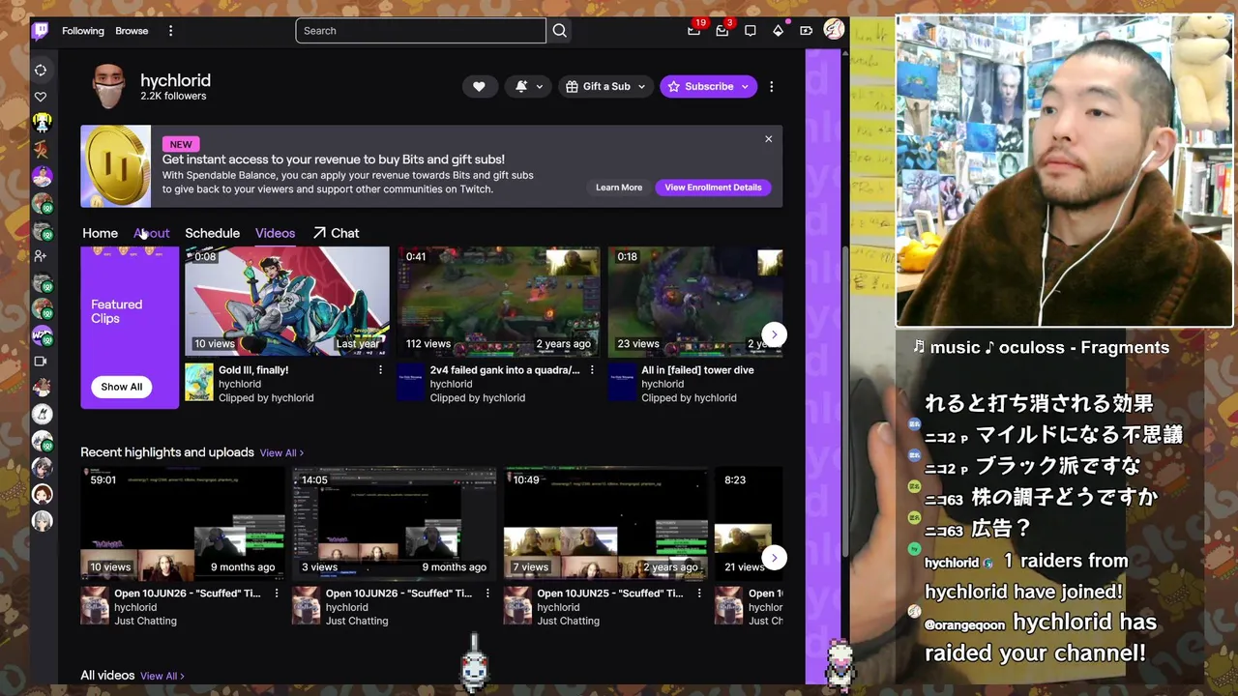Open the Gold III, finally! clip thumbnail
The image size is (1238, 696).
287,301
